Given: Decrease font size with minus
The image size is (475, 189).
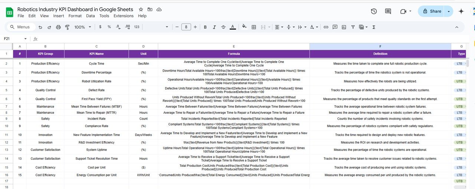Looking at the screenshot, I should coord(177,27).
